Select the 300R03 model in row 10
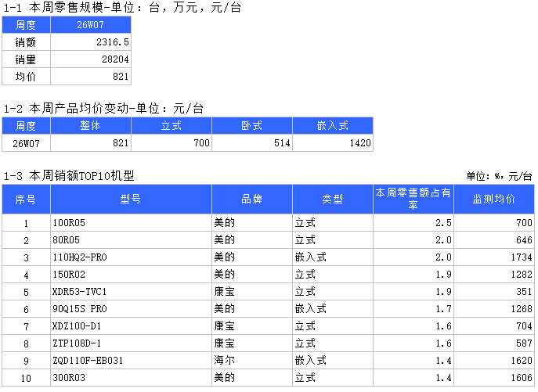Viewport: 538px width, 392px height. coord(131,378)
